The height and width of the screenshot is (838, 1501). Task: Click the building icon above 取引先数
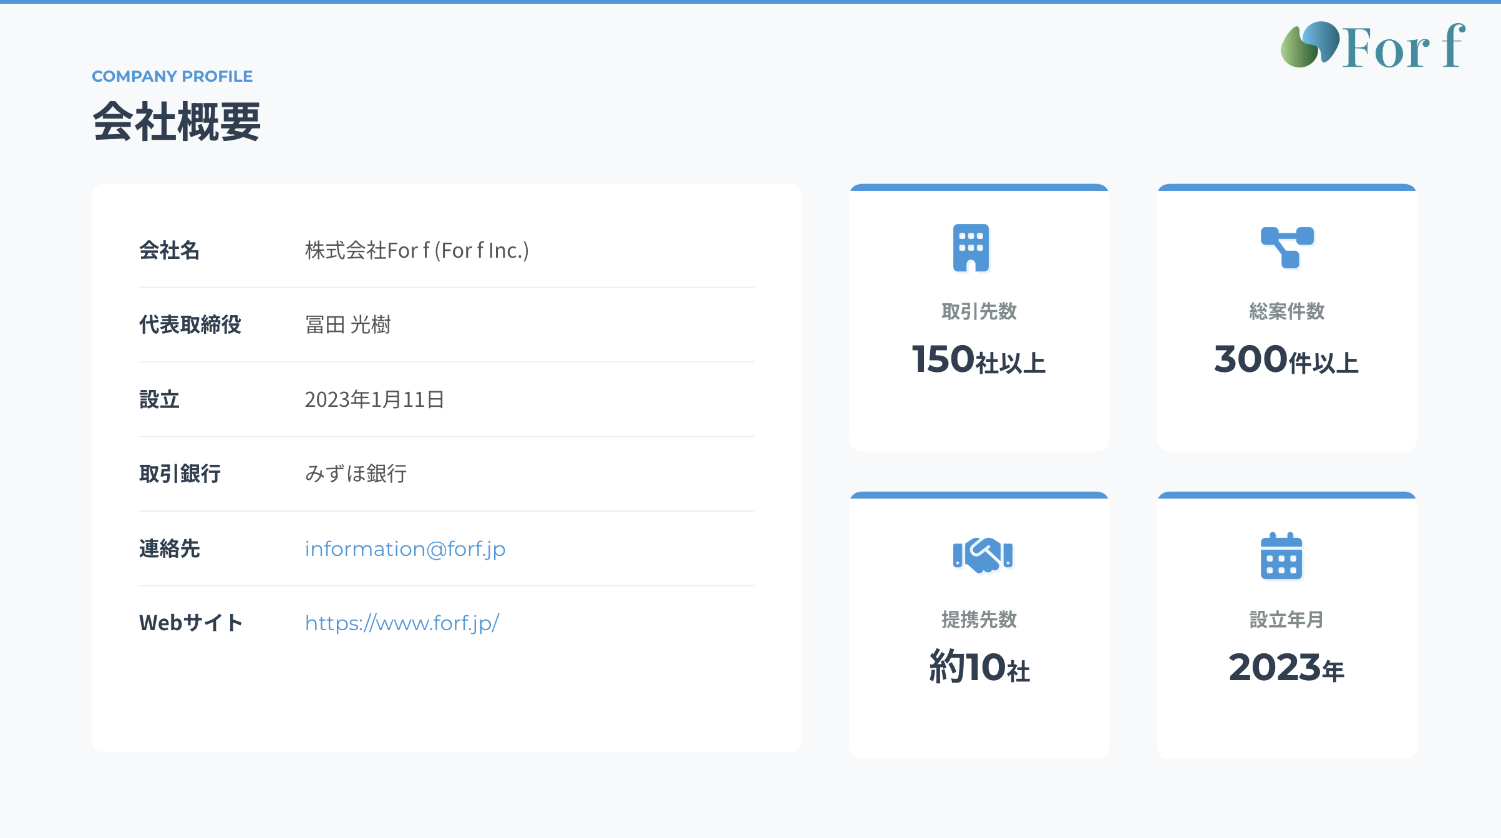[x=971, y=248]
